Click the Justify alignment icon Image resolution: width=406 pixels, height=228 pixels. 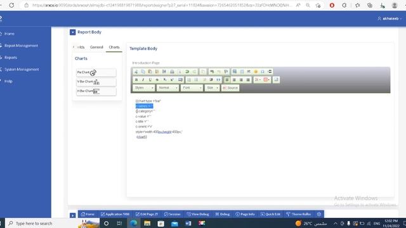248,80
